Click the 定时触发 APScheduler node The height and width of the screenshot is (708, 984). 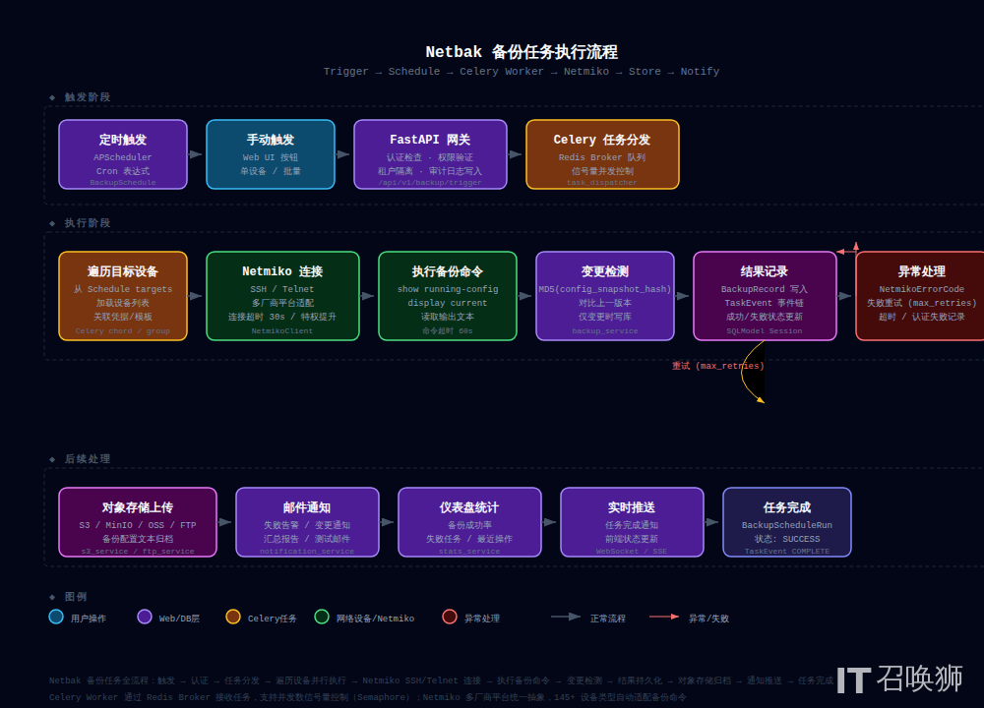tap(123, 154)
